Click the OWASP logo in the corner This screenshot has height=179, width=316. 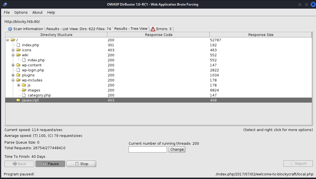[x=4, y=4]
